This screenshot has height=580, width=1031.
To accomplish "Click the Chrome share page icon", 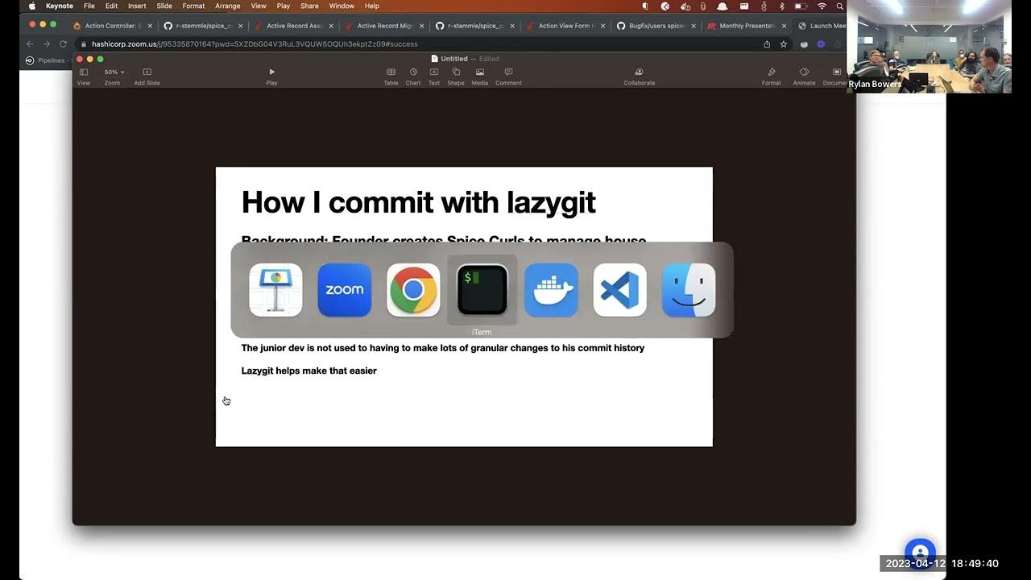I will coord(767,44).
